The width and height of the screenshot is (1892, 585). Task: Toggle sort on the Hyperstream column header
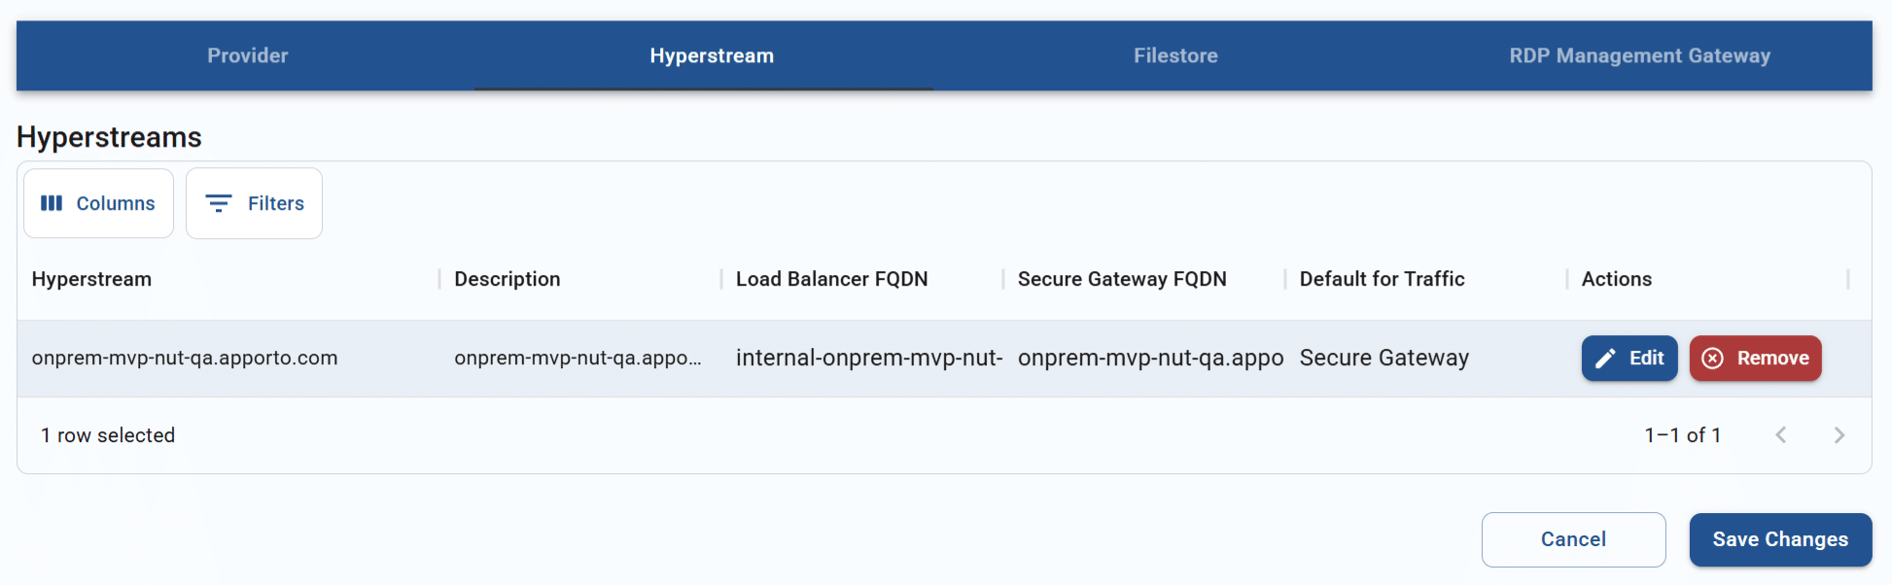click(91, 279)
